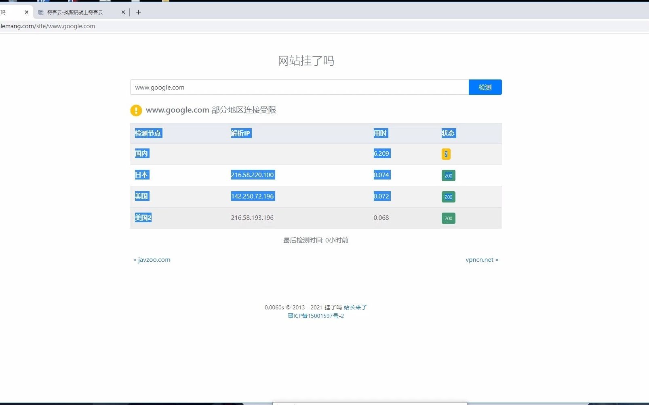Click the address bar URL
The image size is (649, 405).
pos(48,26)
